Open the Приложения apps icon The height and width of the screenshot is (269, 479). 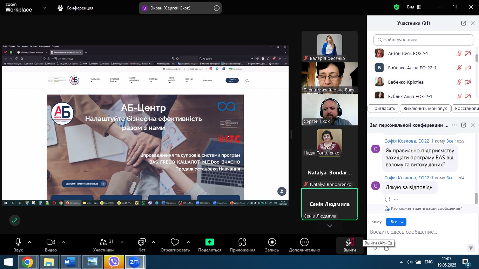coord(242,242)
